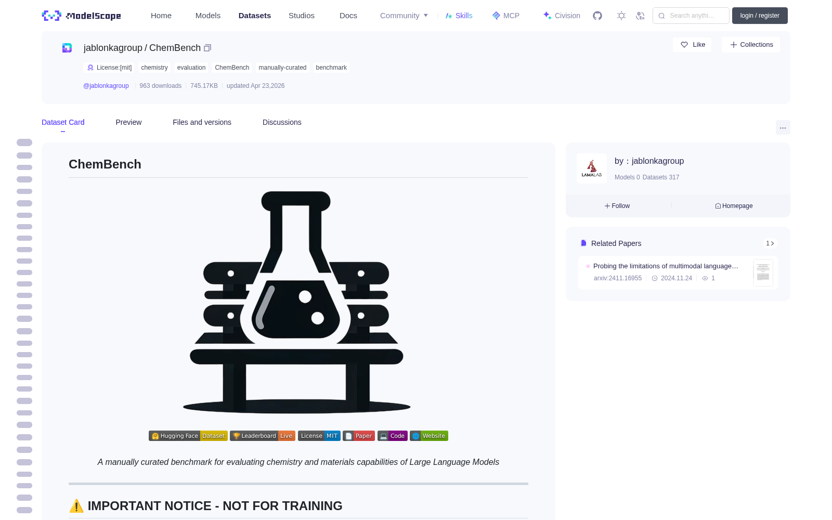Viewport: 832px width, 520px height.
Task: Click the LamaLab organization avatar
Action: [592, 168]
